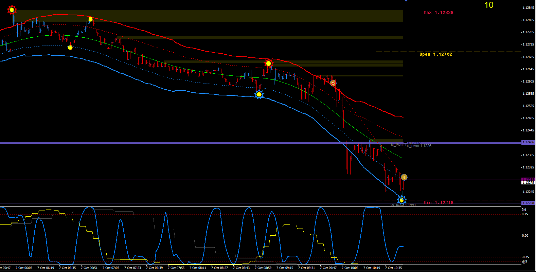Select the "7 Oct 06:19" time label

pos(47,268)
